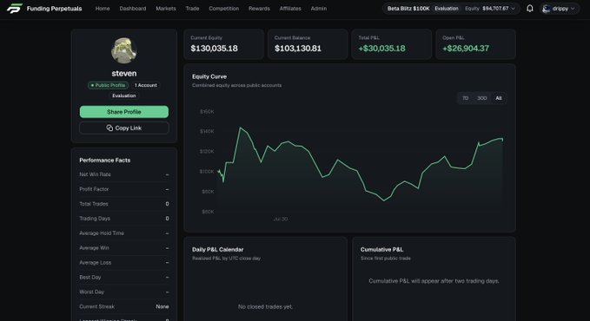
Task: Click the Average Hold Time row
Action: [124, 233]
